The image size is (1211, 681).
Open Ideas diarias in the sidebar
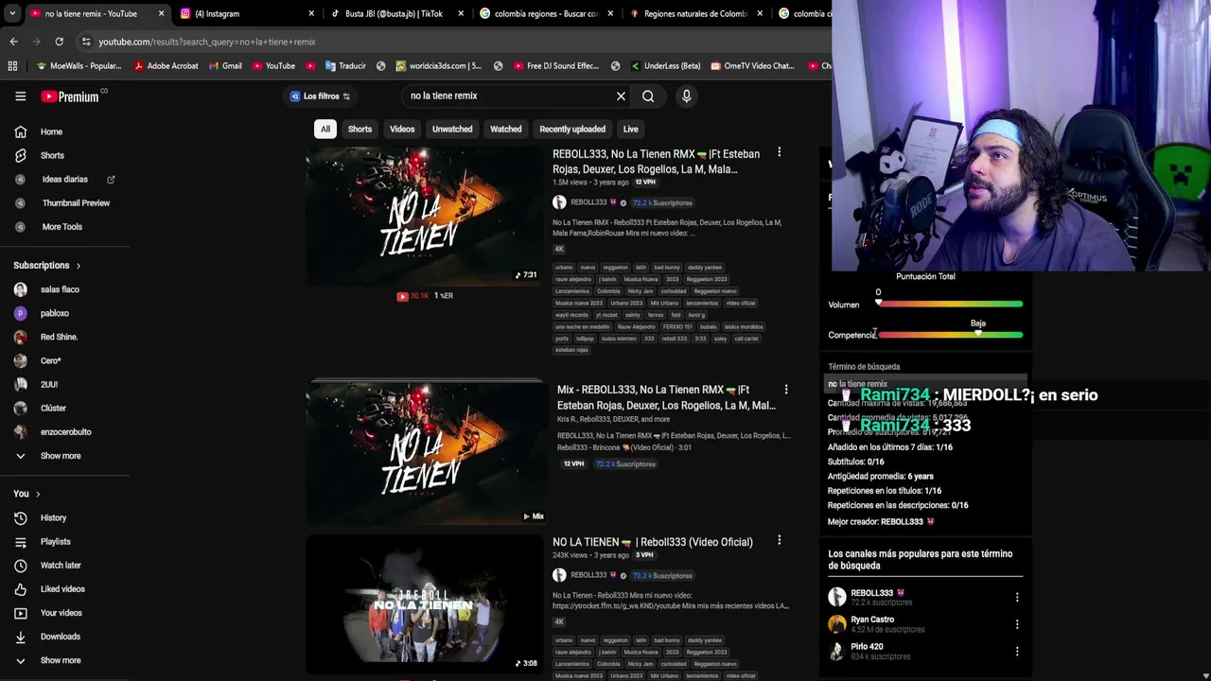64,179
